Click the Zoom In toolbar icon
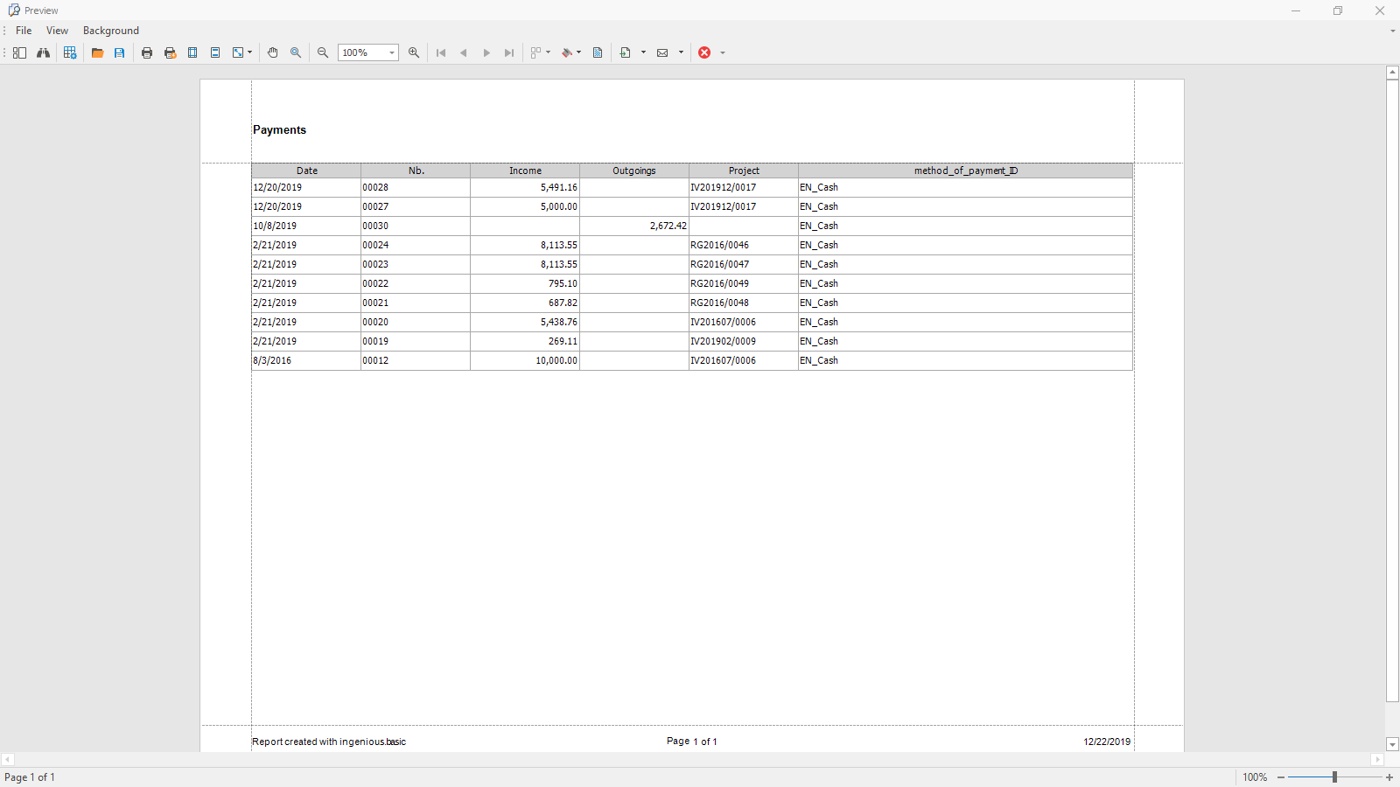1400x787 pixels. (x=414, y=52)
